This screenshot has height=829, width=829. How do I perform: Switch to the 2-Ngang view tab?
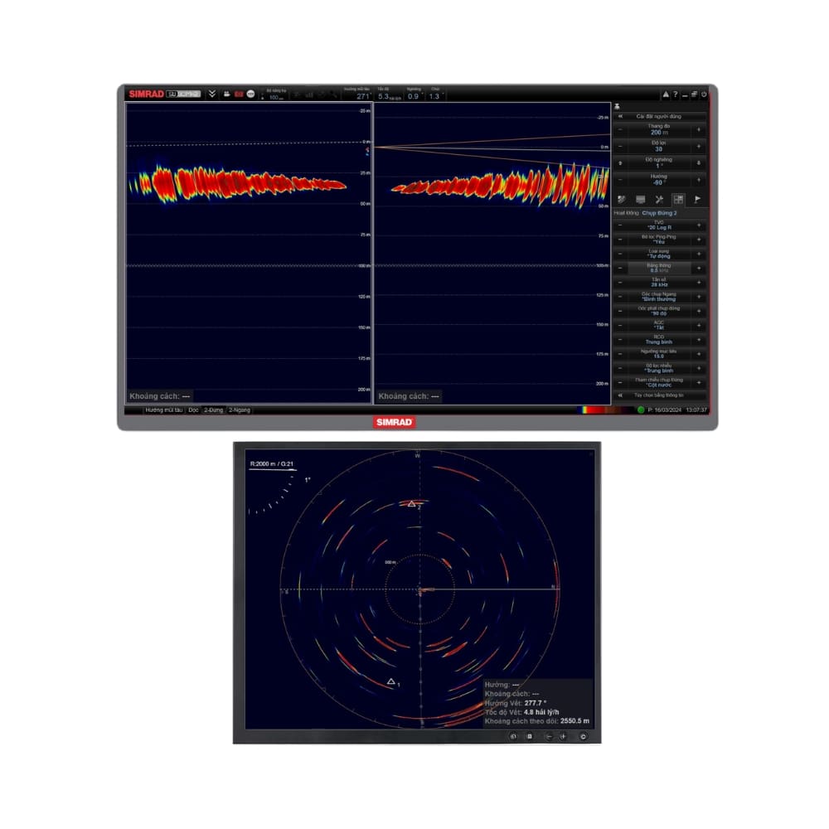point(240,410)
